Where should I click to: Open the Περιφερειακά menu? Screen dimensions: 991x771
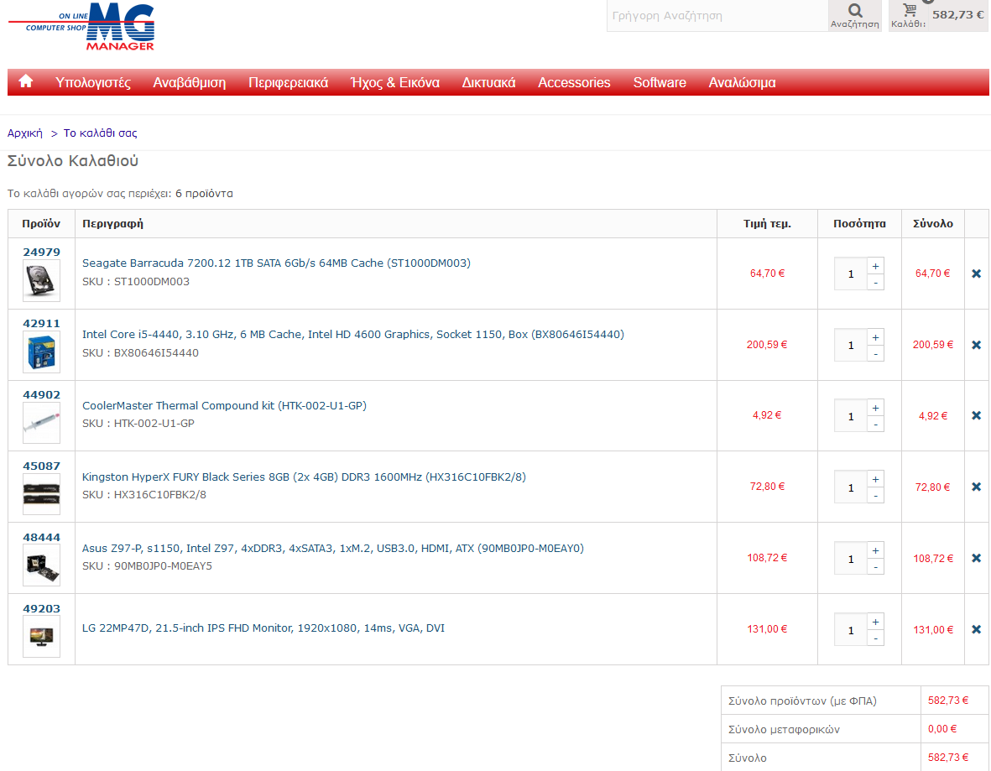click(x=288, y=83)
